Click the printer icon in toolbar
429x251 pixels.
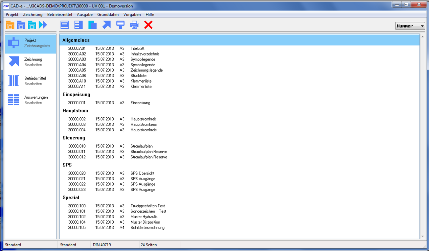(134, 25)
